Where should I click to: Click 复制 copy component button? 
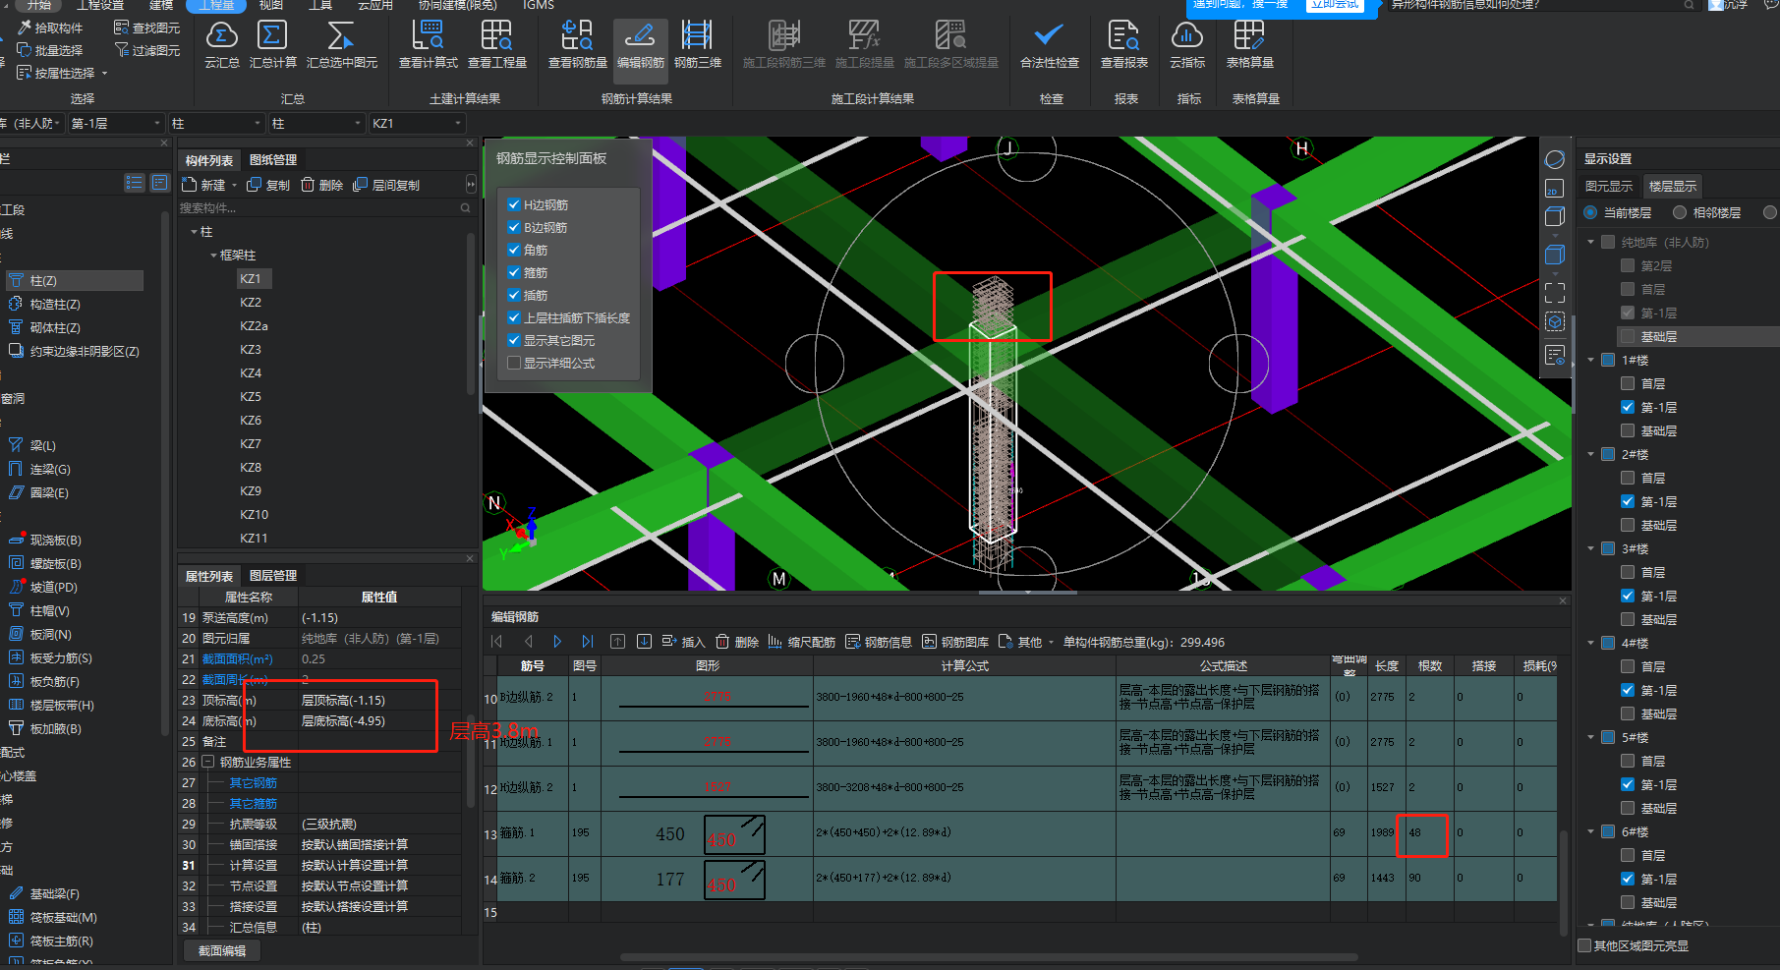(x=268, y=185)
